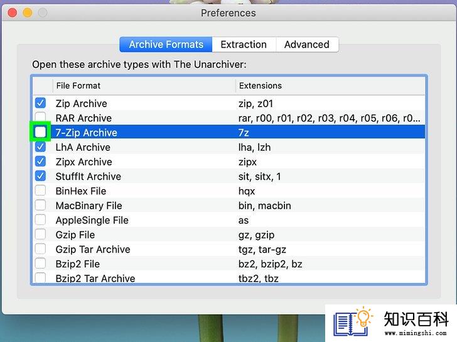457x342 pixels.
Task: Uncheck the Zip Archive checkbox
Action: pos(40,103)
